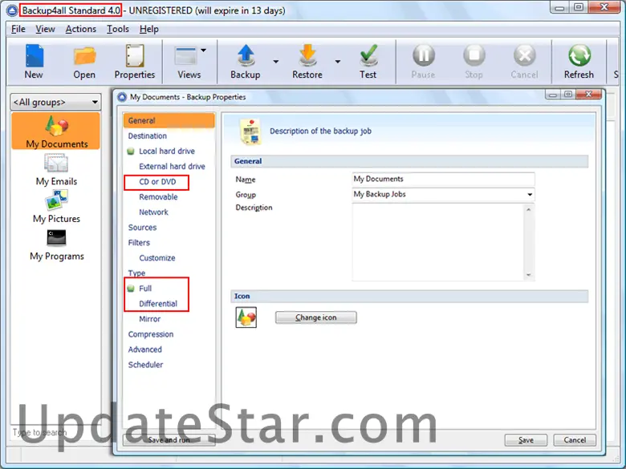Choose Network destination
The image size is (626, 469).
153,212
